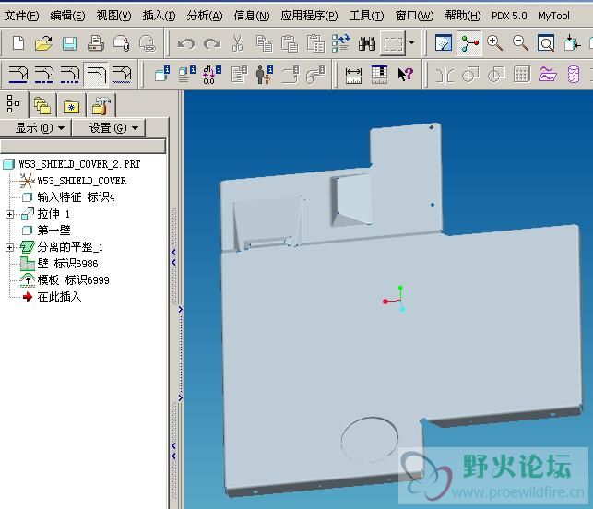Open the 显示(O) dropdown
The image size is (593, 509).
click(36, 128)
